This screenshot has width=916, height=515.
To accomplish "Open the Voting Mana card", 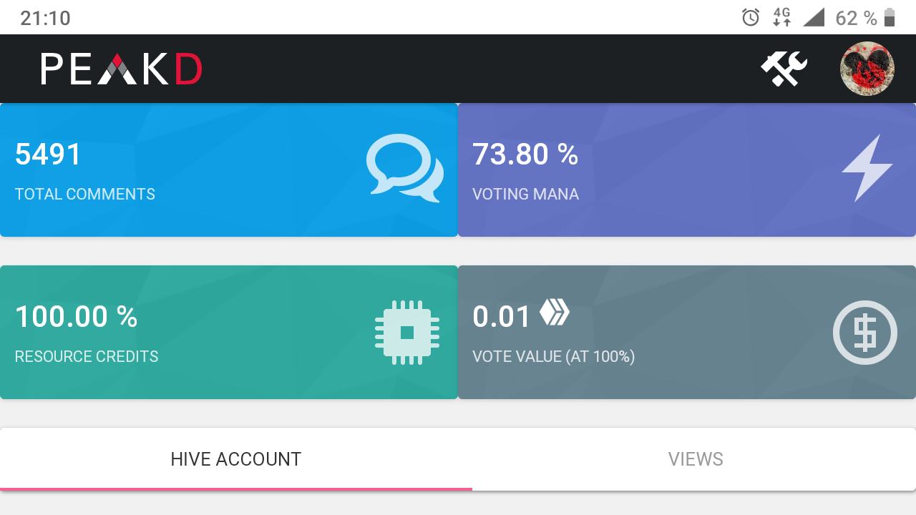I will click(x=687, y=170).
